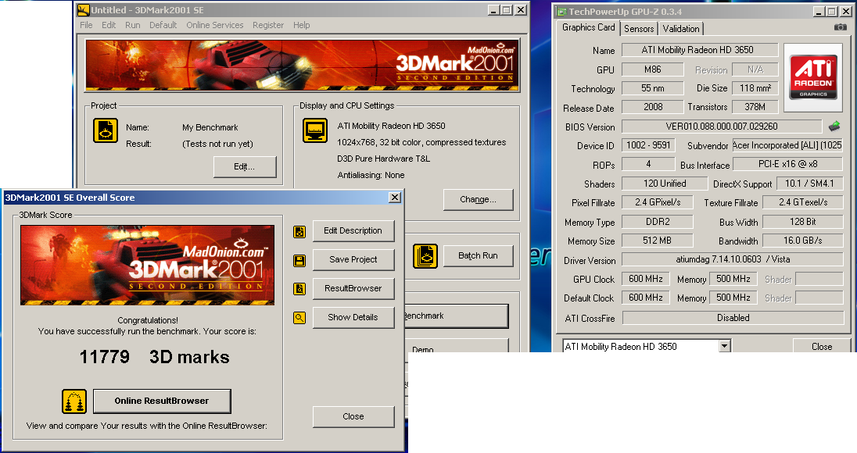The width and height of the screenshot is (857, 453).
Task: Click the Batch Run button
Action: click(479, 256)
